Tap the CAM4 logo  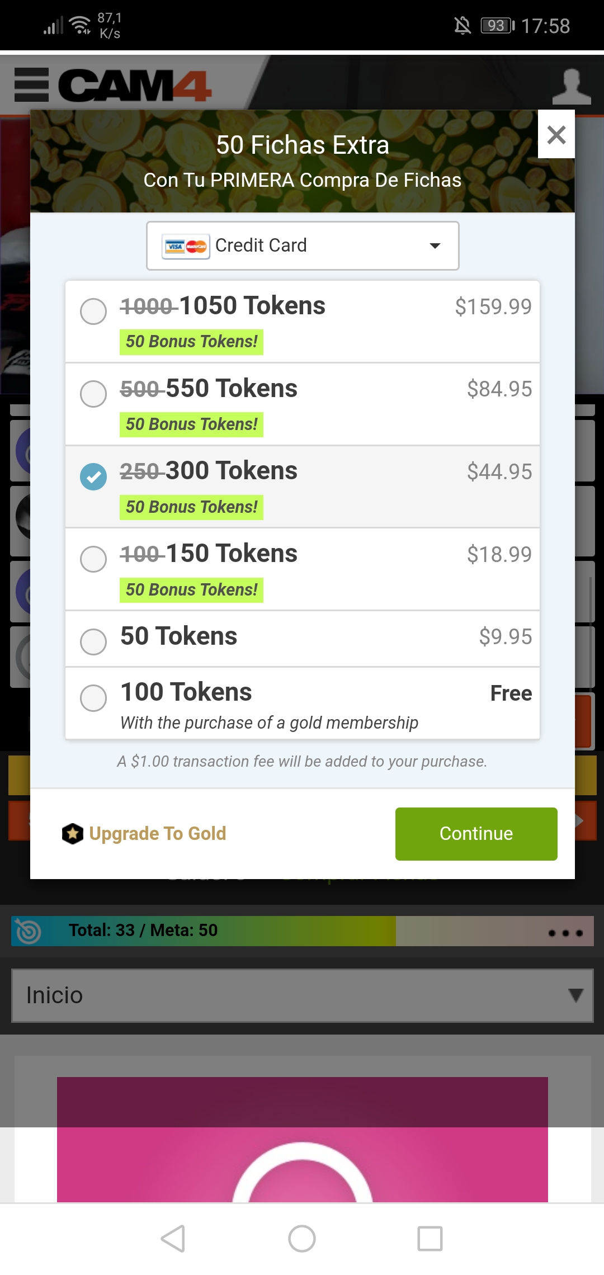[135, 86]
